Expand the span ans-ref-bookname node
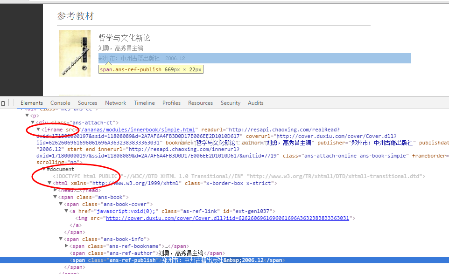The width and height of the screenshot is (449, 274). click(x=66, y=246)
